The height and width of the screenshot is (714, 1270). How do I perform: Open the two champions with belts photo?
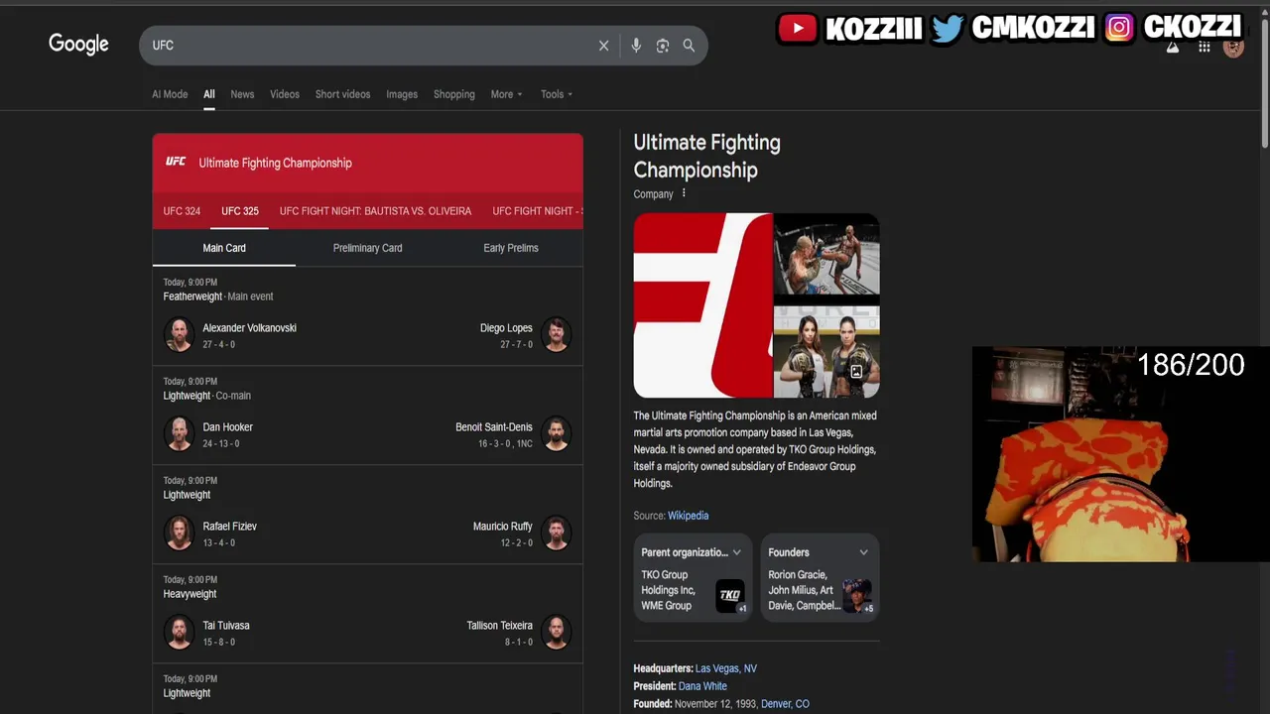coord(826,351)
